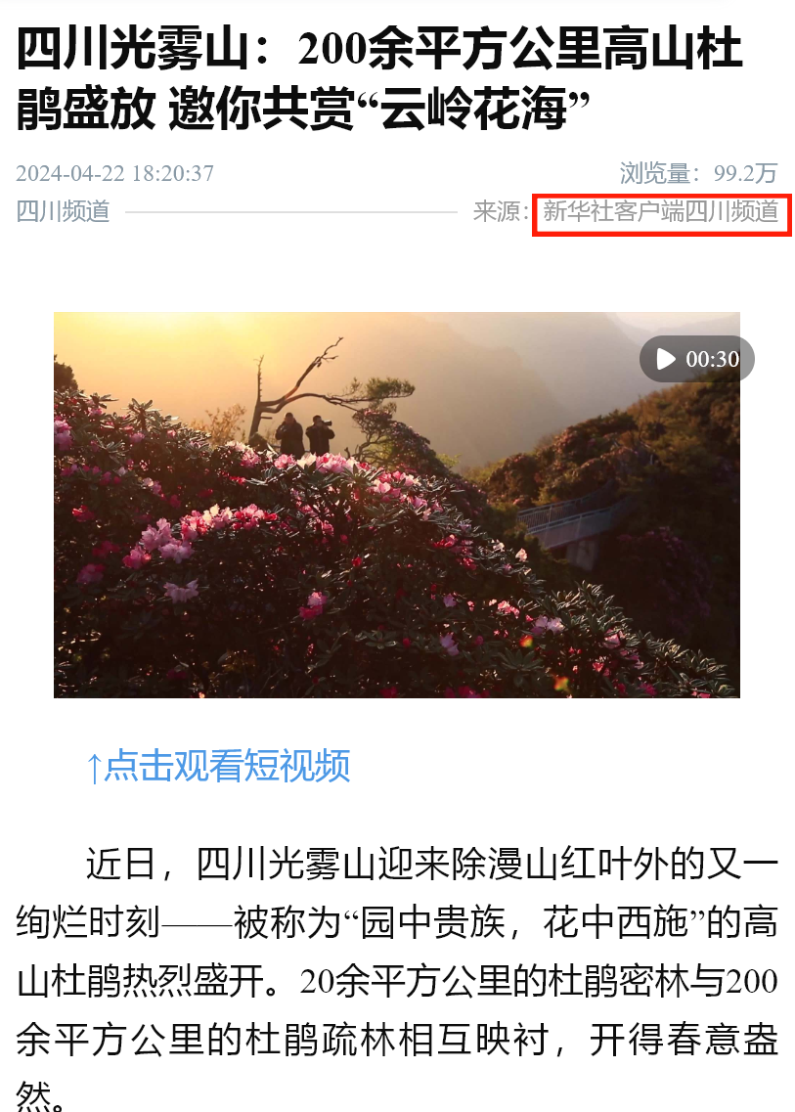Tap the 浏览量 99.2万 view count

coord(698,173)
